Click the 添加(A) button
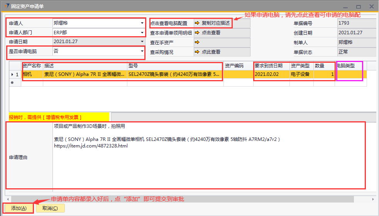 [x=19, y=208]
